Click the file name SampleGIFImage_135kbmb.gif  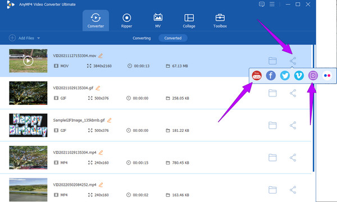coord(79,120)
